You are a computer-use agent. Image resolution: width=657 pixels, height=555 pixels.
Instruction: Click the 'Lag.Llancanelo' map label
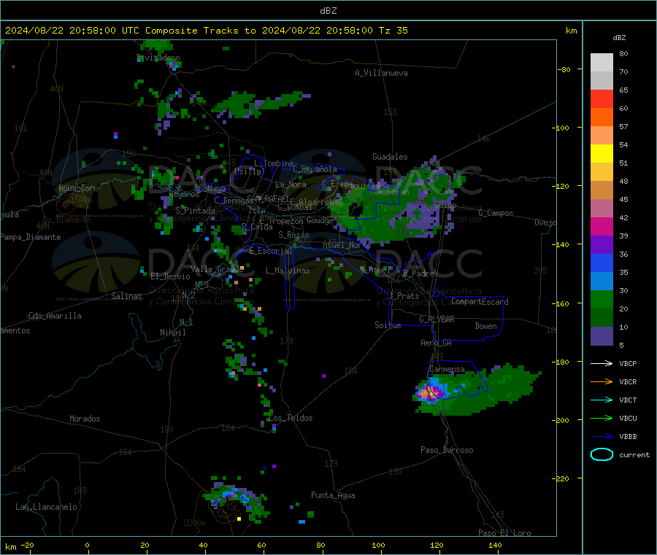[46, 507]
